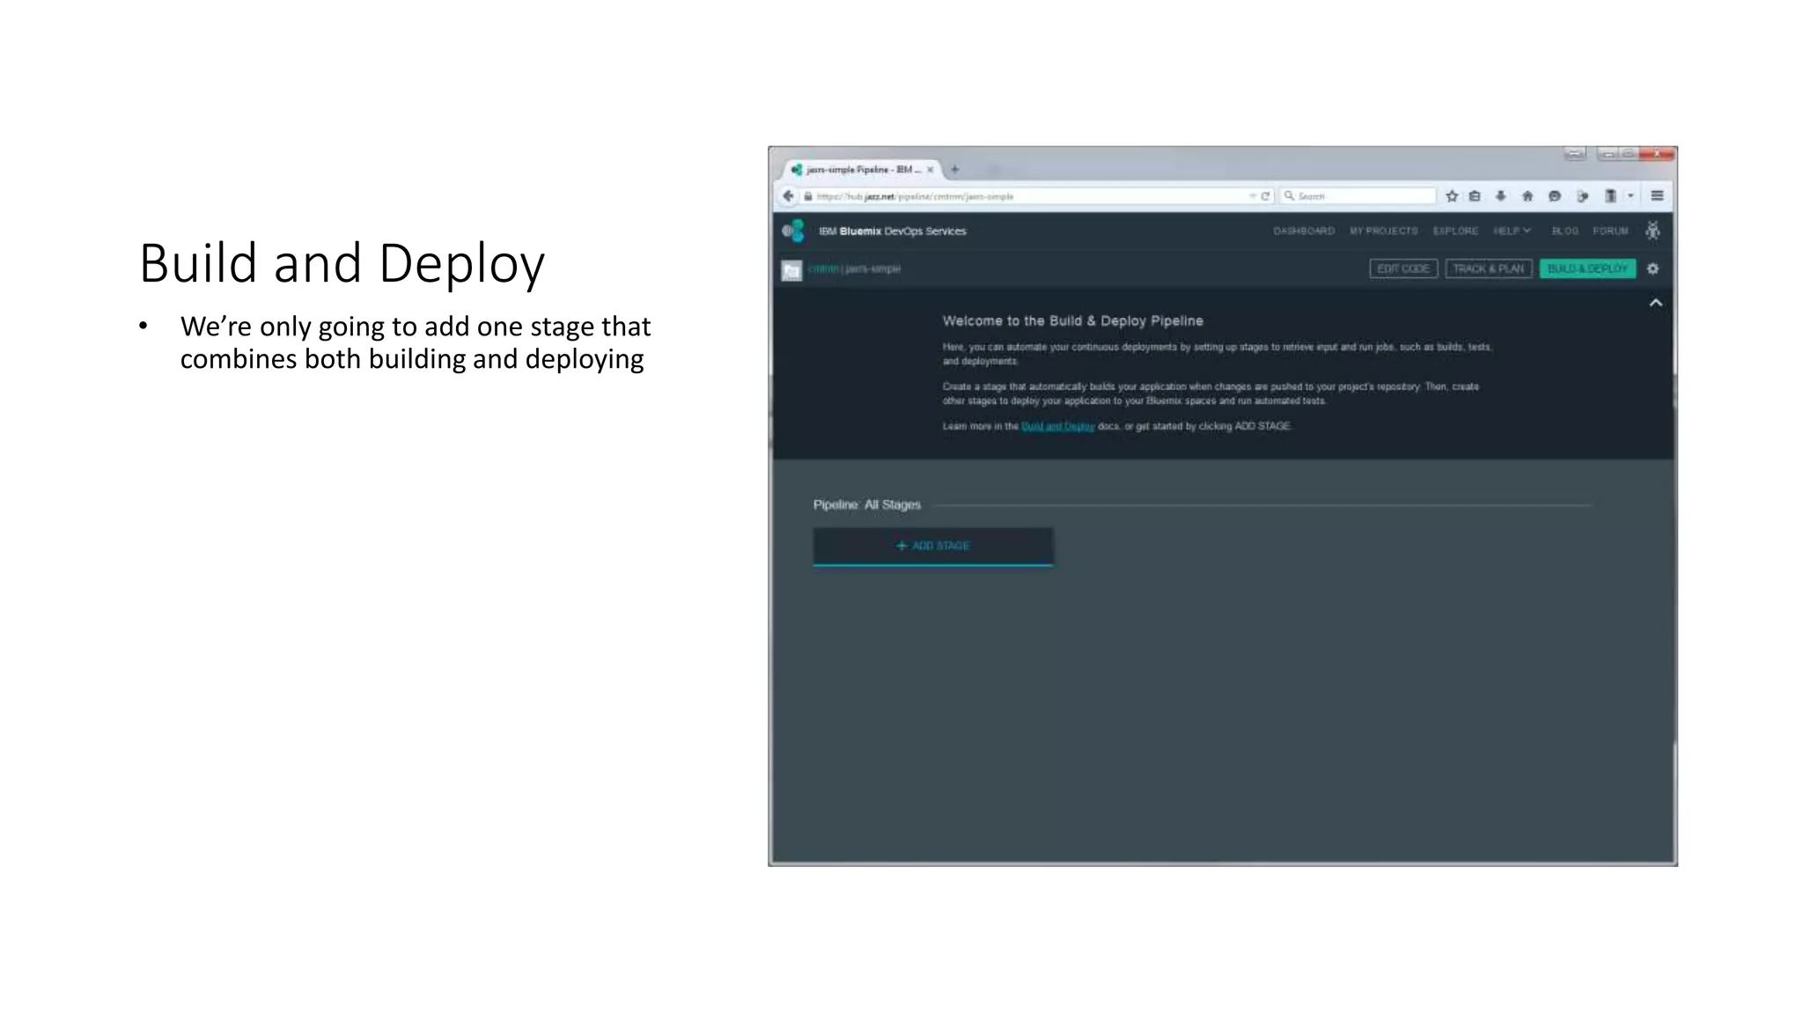Open the DASHBOARD navigation item
1803x1014 pixels.
[x=1304, y=231]
